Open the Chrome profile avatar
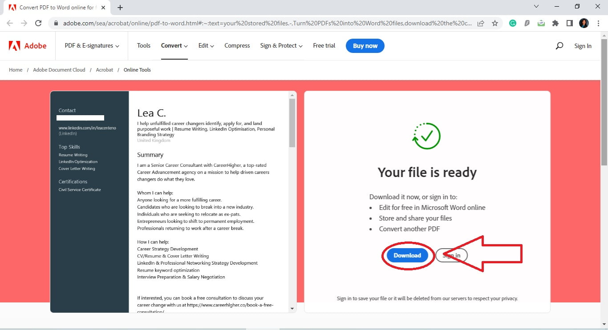The image size is (608, 330). coord(584,23)
